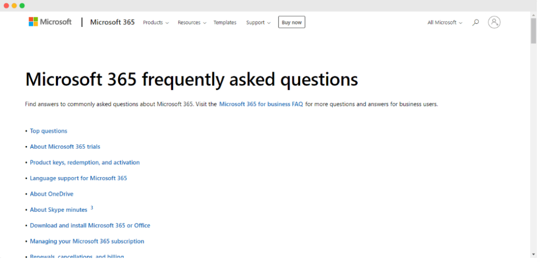Maximize the window with the green button

tap(22, 5)
